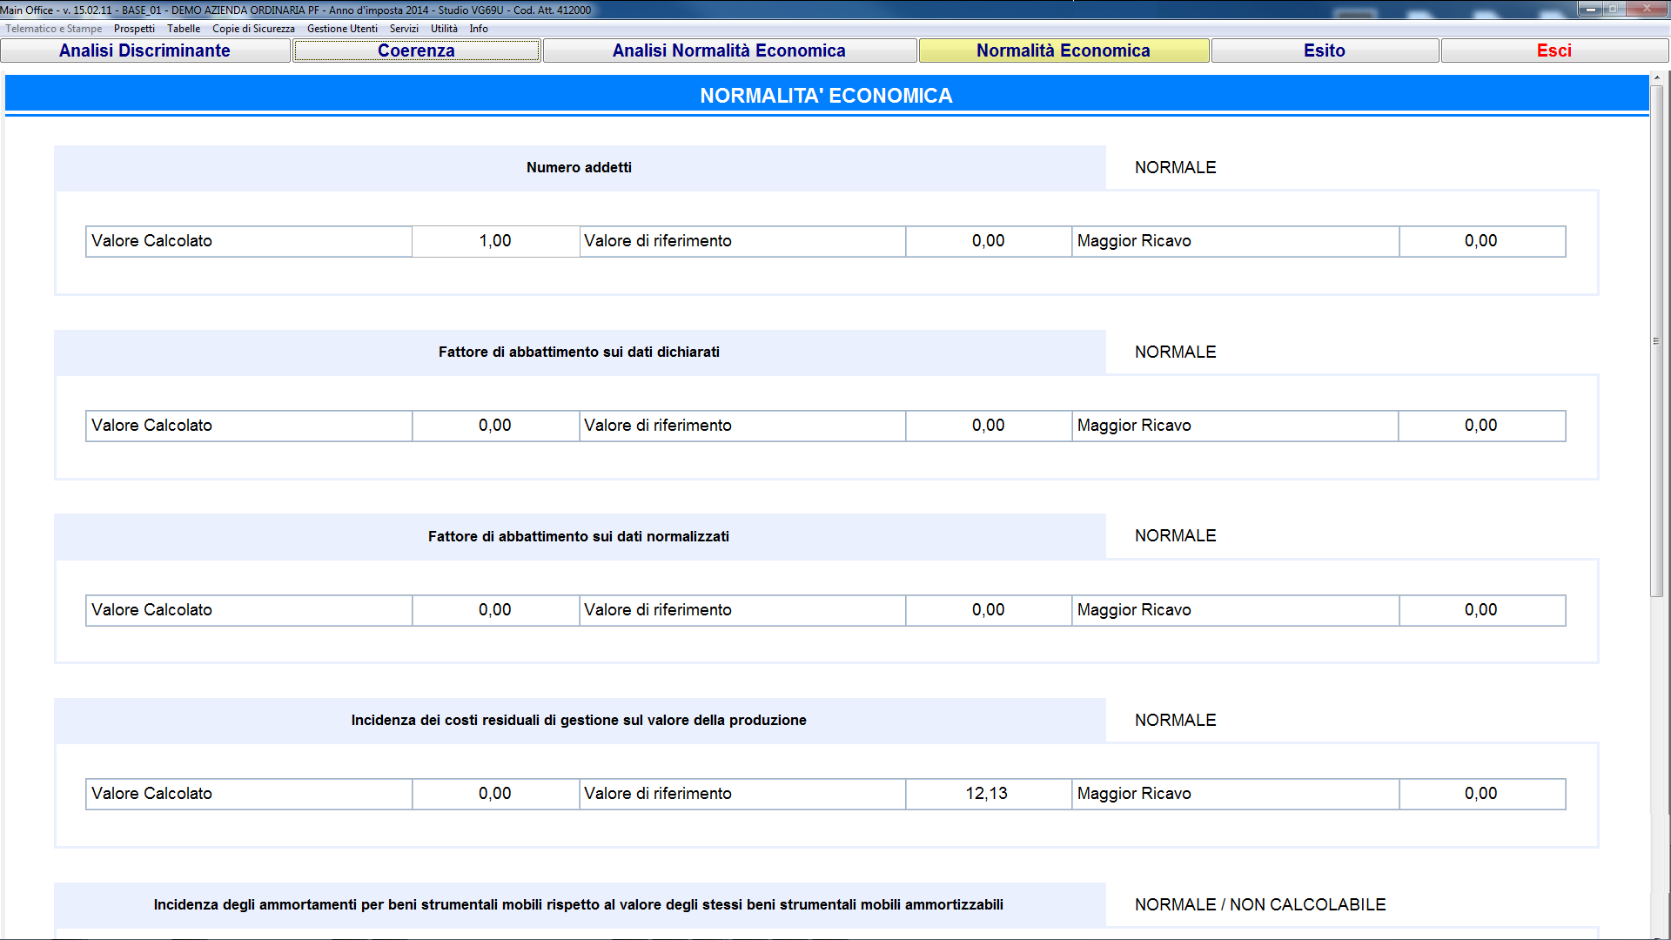Select costi residuali Valore Calcolato value
Screen dimensions: 1671x940
(495, 794)
